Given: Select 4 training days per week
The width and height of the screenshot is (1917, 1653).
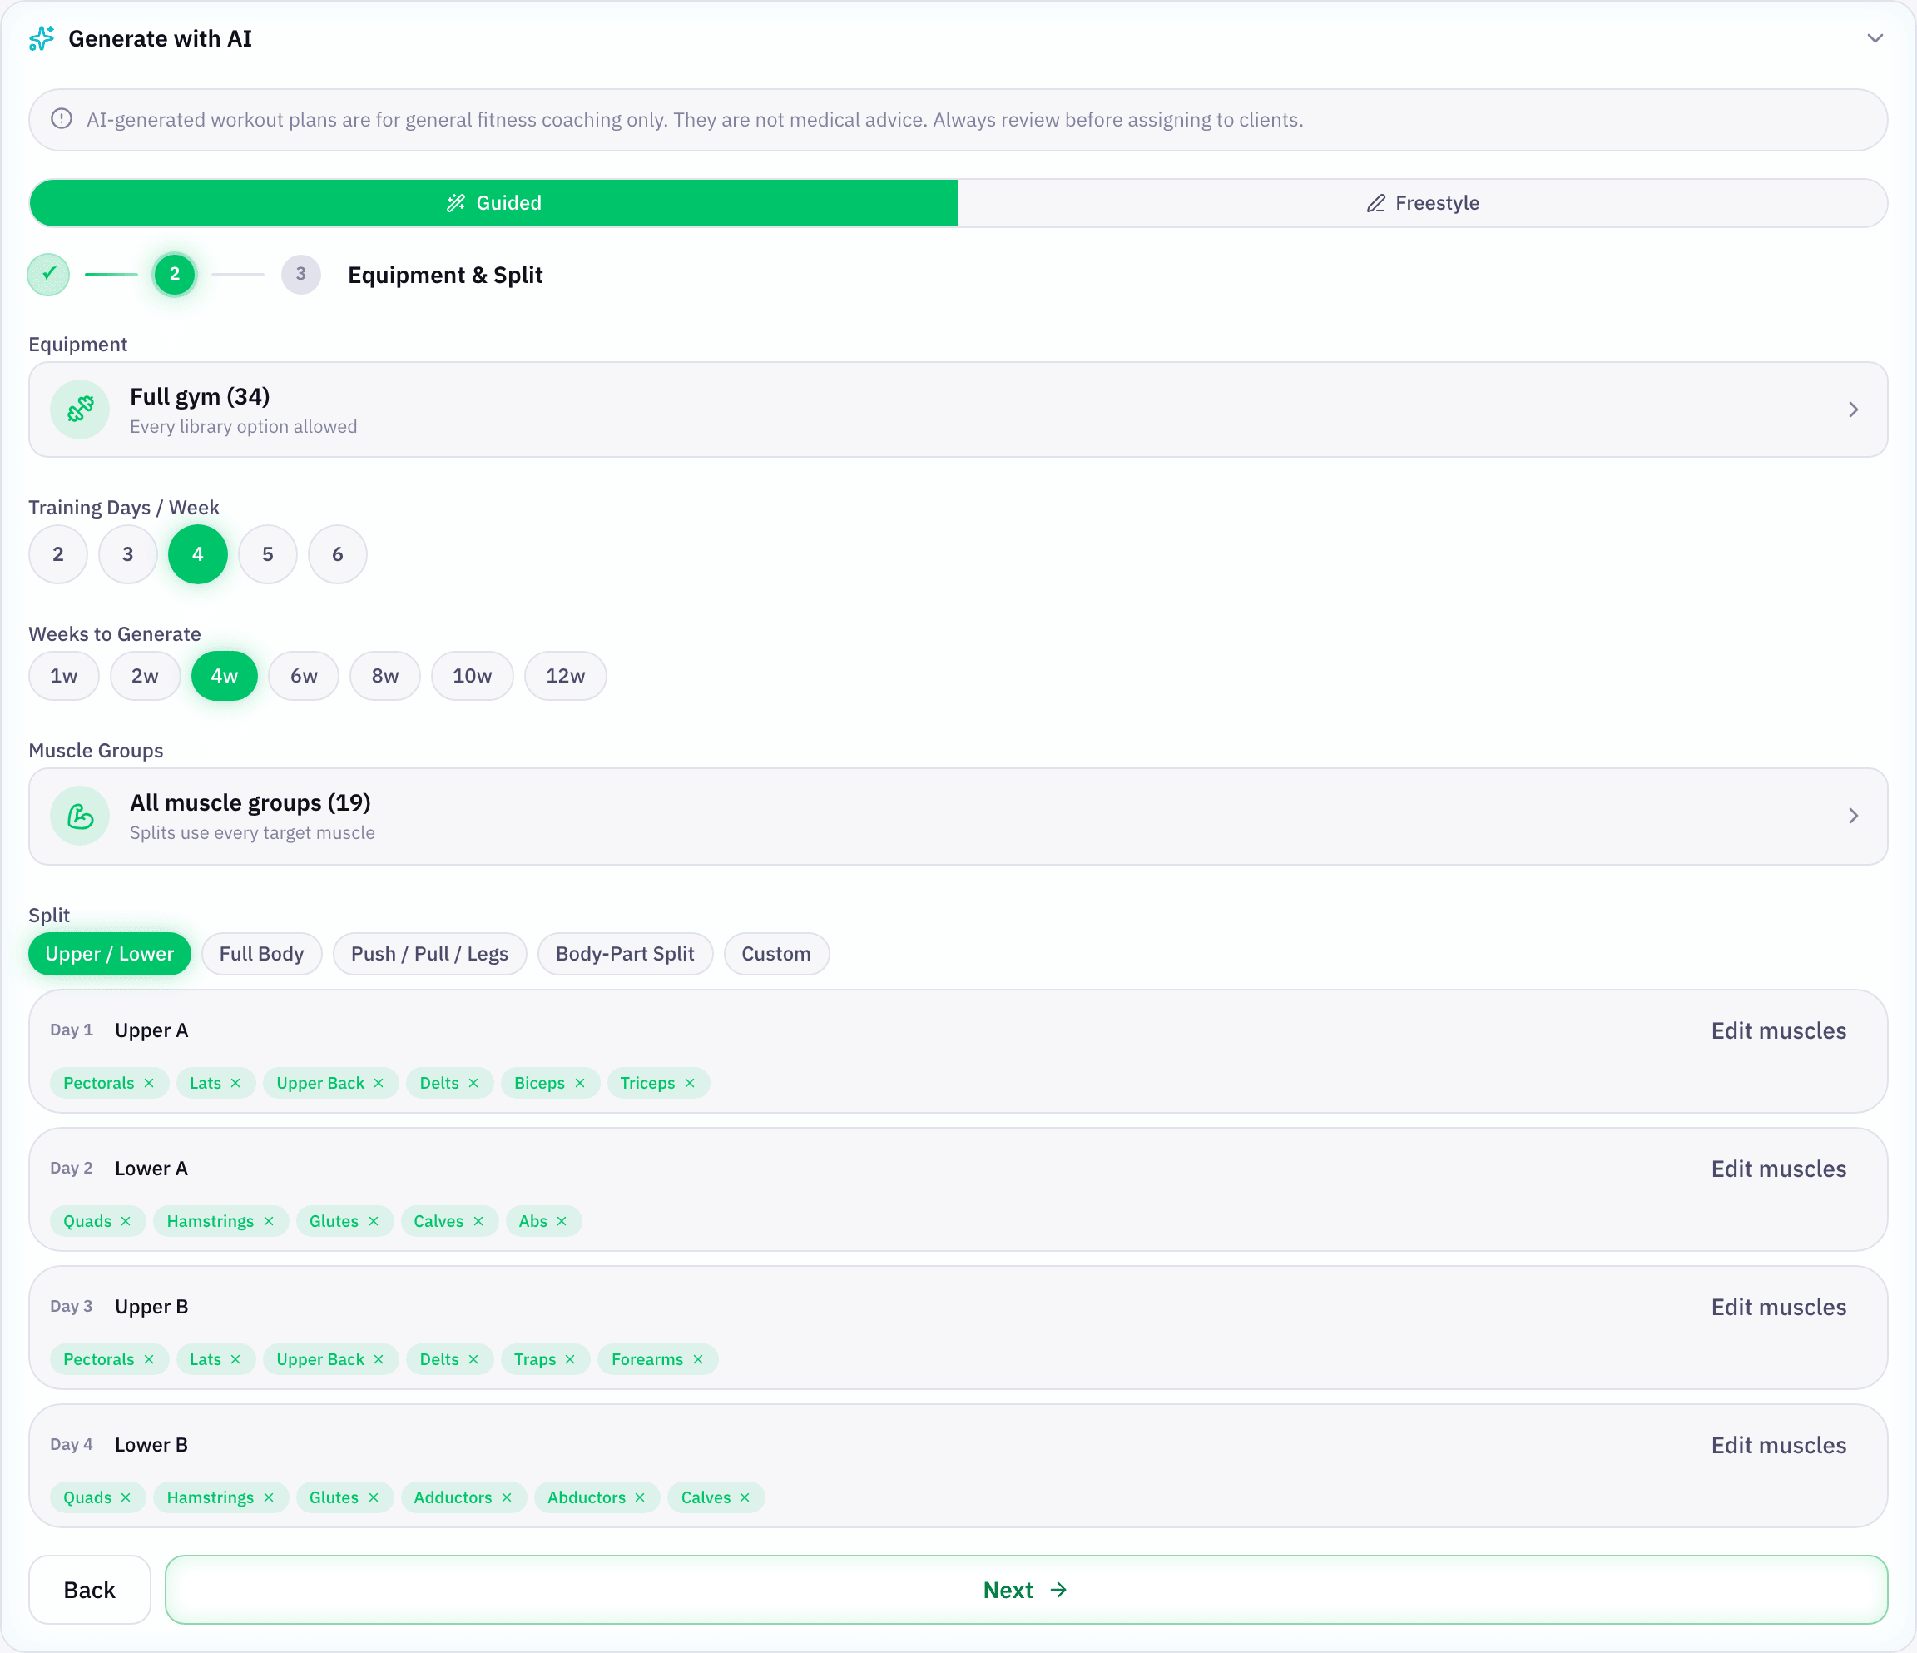Looking at the screenshot, I should (x=198, y=554).
